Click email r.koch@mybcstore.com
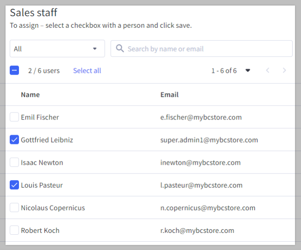 pyautogui.click(x=197, y=231)
